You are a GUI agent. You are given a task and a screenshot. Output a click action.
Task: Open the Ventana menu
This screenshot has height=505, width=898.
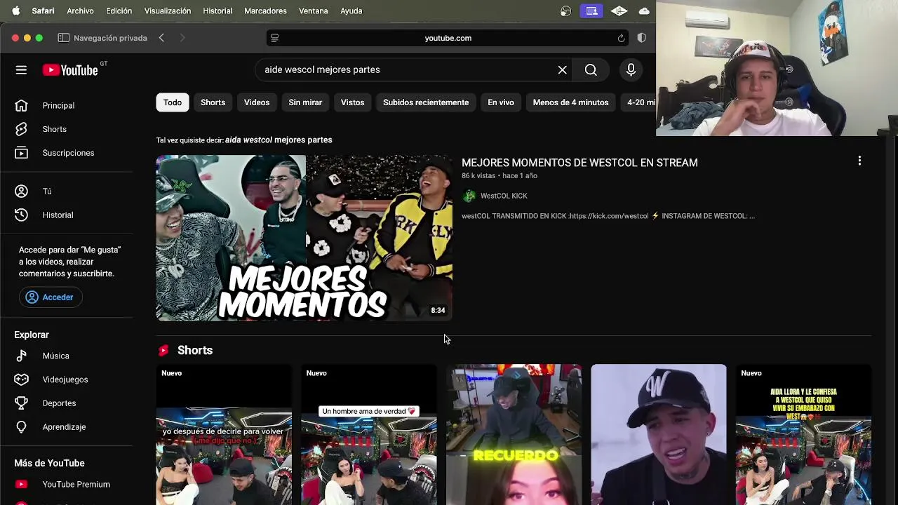[x=313, y=11]
